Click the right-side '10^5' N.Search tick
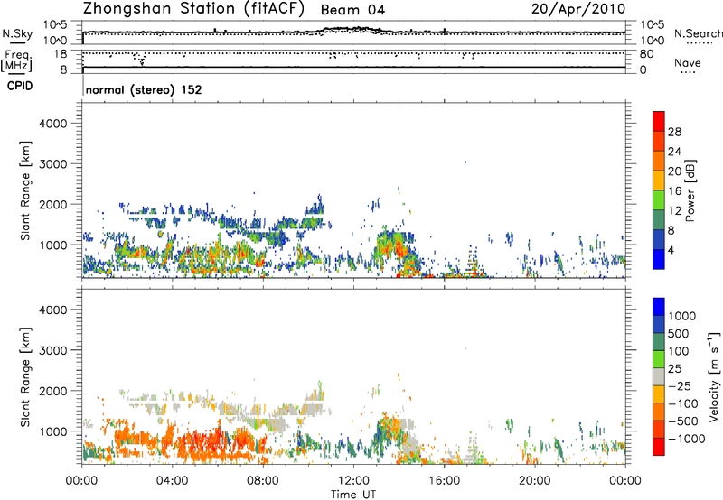Screen dimensions: 723x500 click(653, 25)
